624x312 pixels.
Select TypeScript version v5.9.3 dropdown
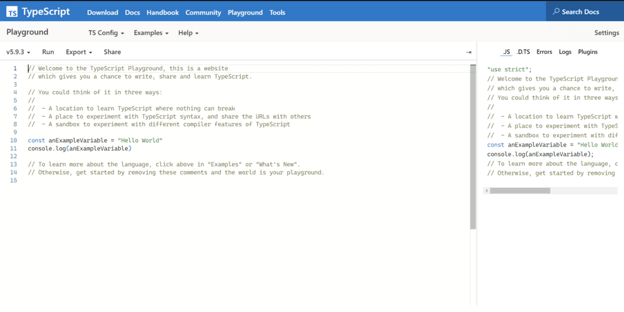pyautogui.click(x=18, y=52)
